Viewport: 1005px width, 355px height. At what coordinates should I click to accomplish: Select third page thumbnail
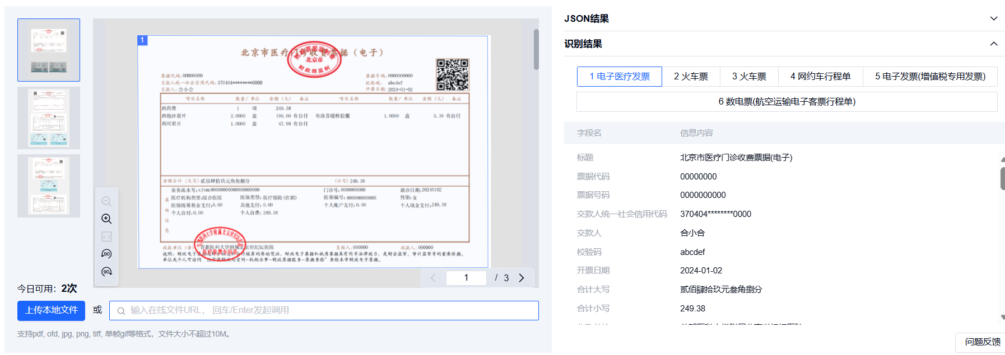[49, 186]
